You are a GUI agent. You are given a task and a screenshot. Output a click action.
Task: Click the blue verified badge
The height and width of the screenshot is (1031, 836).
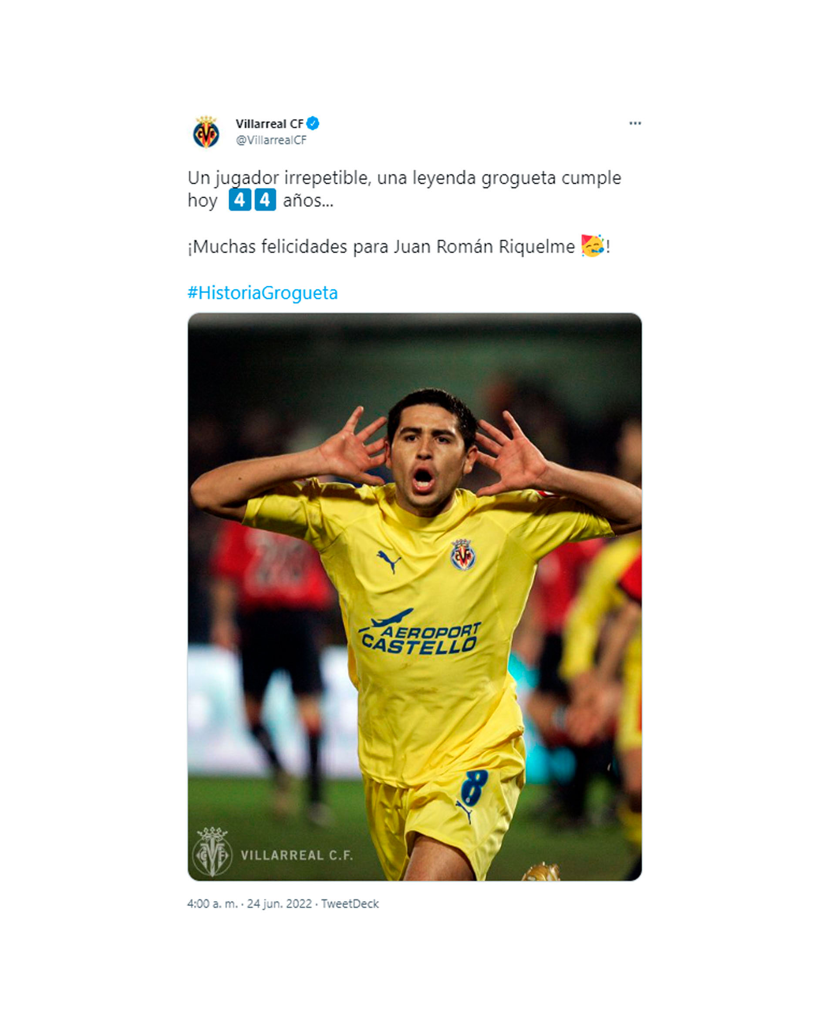tap(313, 124)
